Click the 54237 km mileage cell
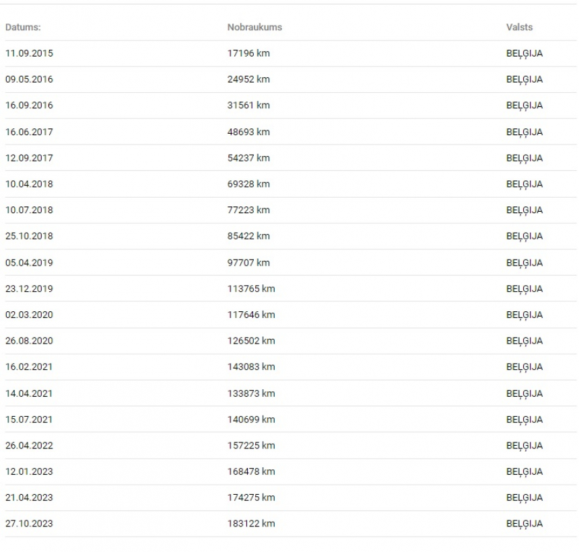579x552 pixels. tap(248, 158)
